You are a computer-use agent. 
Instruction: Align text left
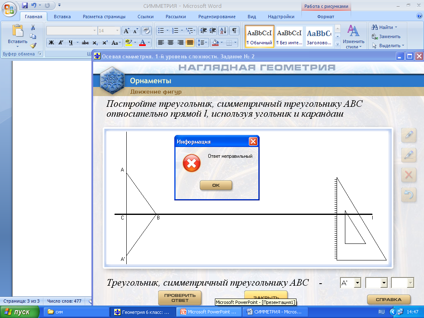161,43
